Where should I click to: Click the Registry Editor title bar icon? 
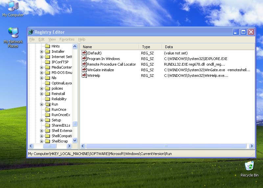click(31, 32)
